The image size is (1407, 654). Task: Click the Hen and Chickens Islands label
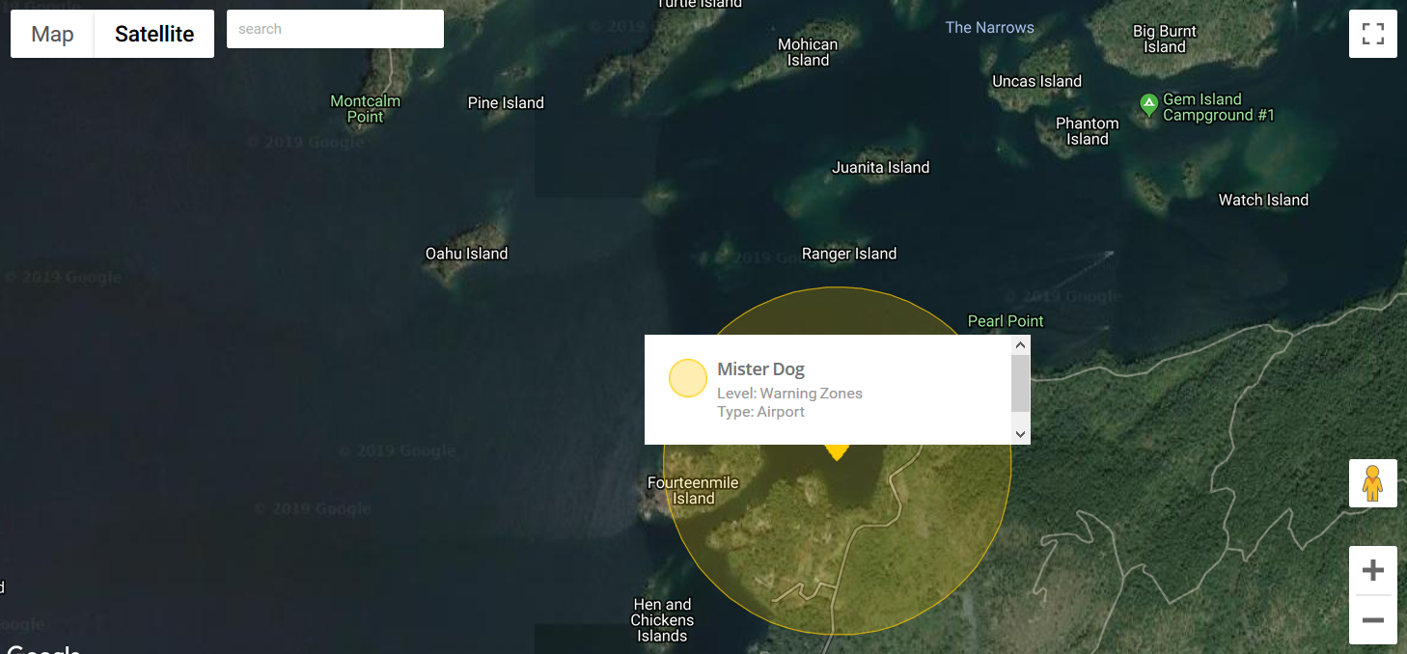pos(662,620)
